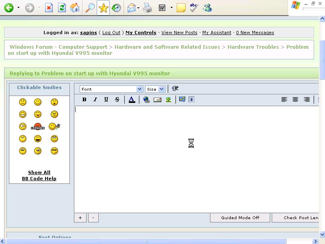The image size is (325, 244).
Task: Click horizontal scrollbar right arrow
Action: click(316, 241)
